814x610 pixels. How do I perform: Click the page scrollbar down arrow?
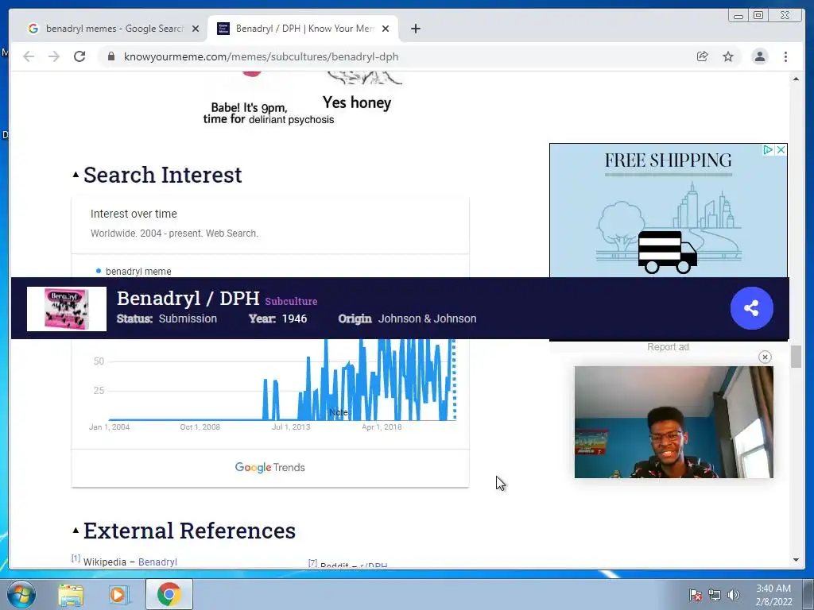(796, 560)
